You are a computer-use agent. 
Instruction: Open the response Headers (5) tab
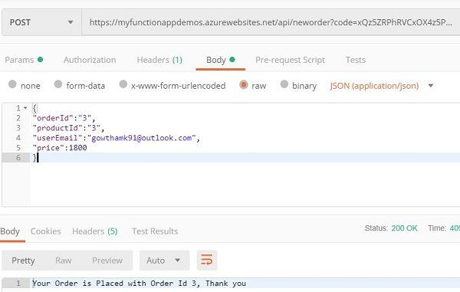pyautogui.click(x=95, y=231)
